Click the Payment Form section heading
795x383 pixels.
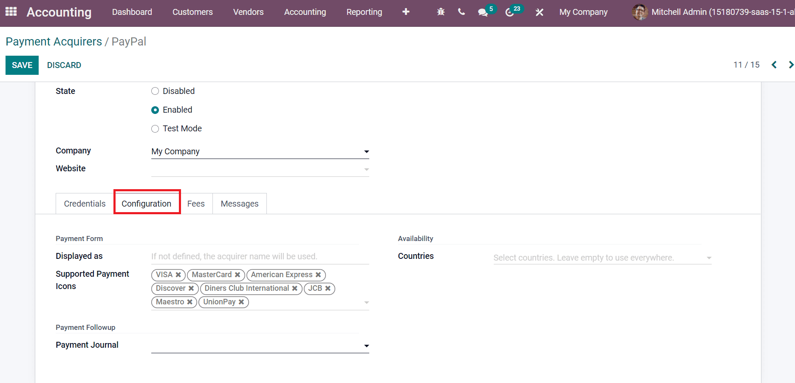[x=79, y=238]
